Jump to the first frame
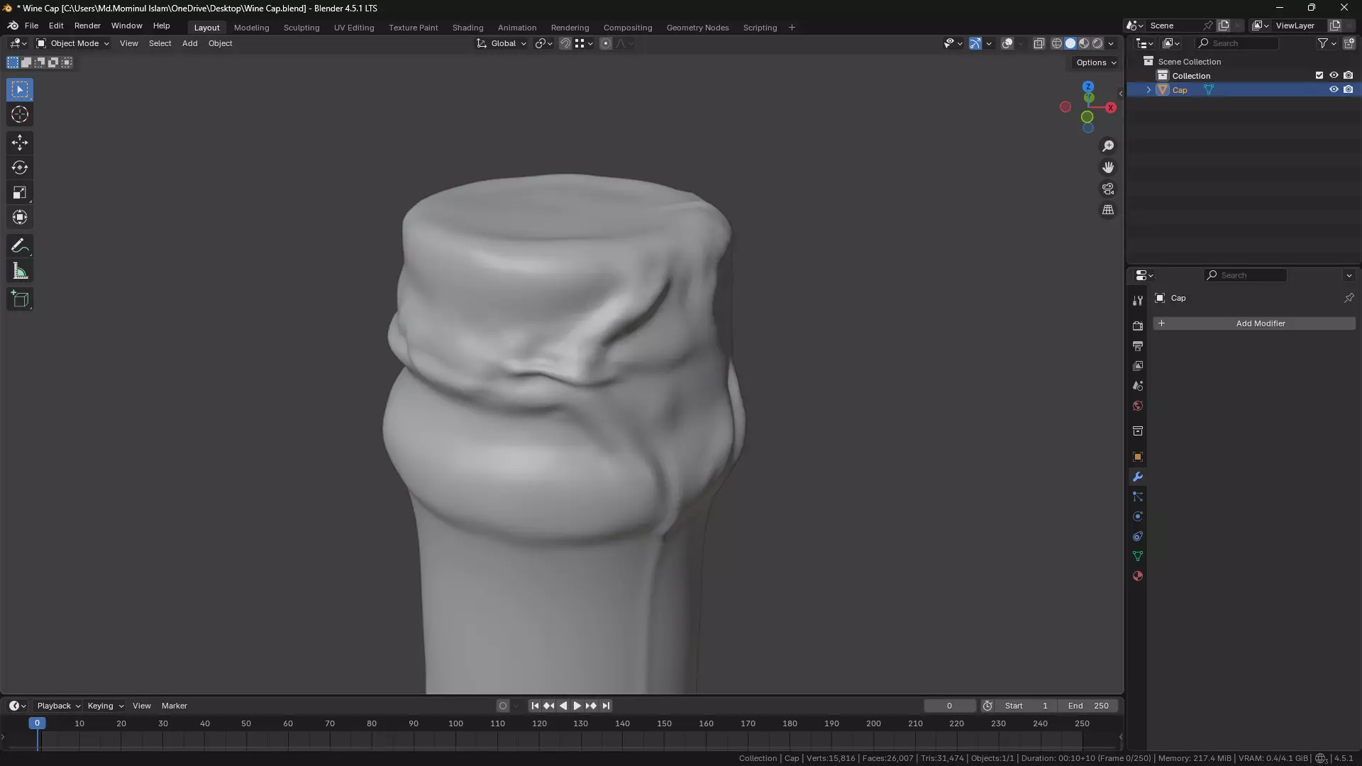Image resolution: width=1362 pixels, height=766 pixels. (535, 706)
